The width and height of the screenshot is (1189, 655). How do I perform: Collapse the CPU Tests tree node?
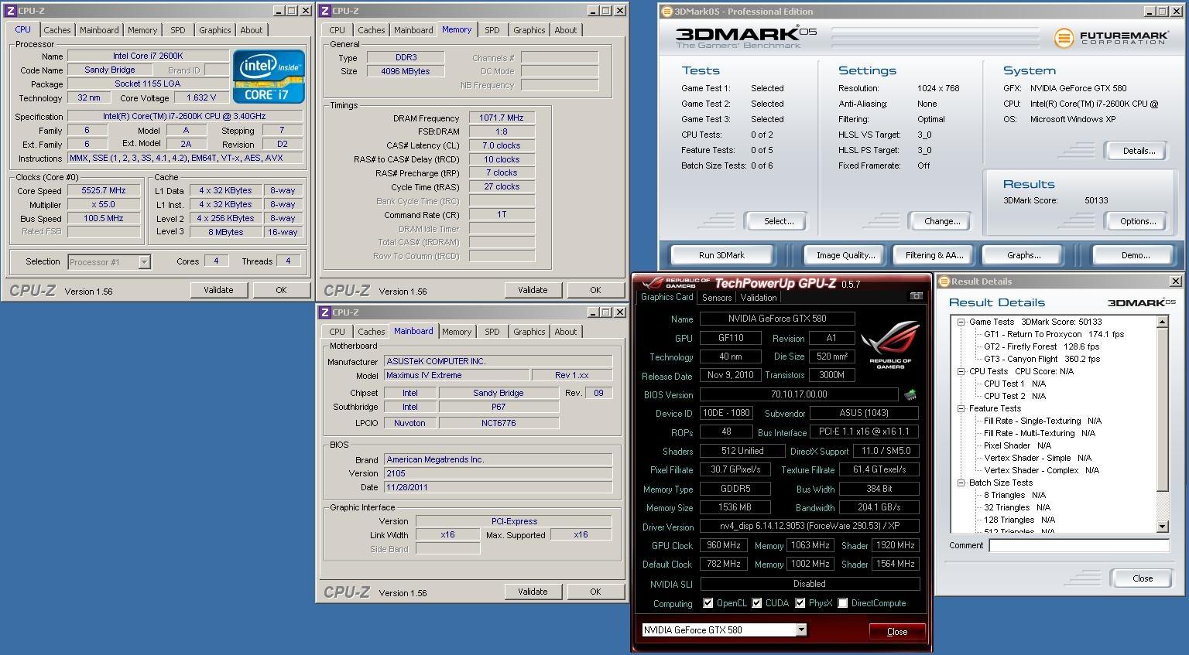click(961, 371)
